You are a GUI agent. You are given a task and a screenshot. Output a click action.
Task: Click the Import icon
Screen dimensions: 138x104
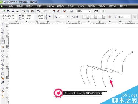click(x=54, y=11)
